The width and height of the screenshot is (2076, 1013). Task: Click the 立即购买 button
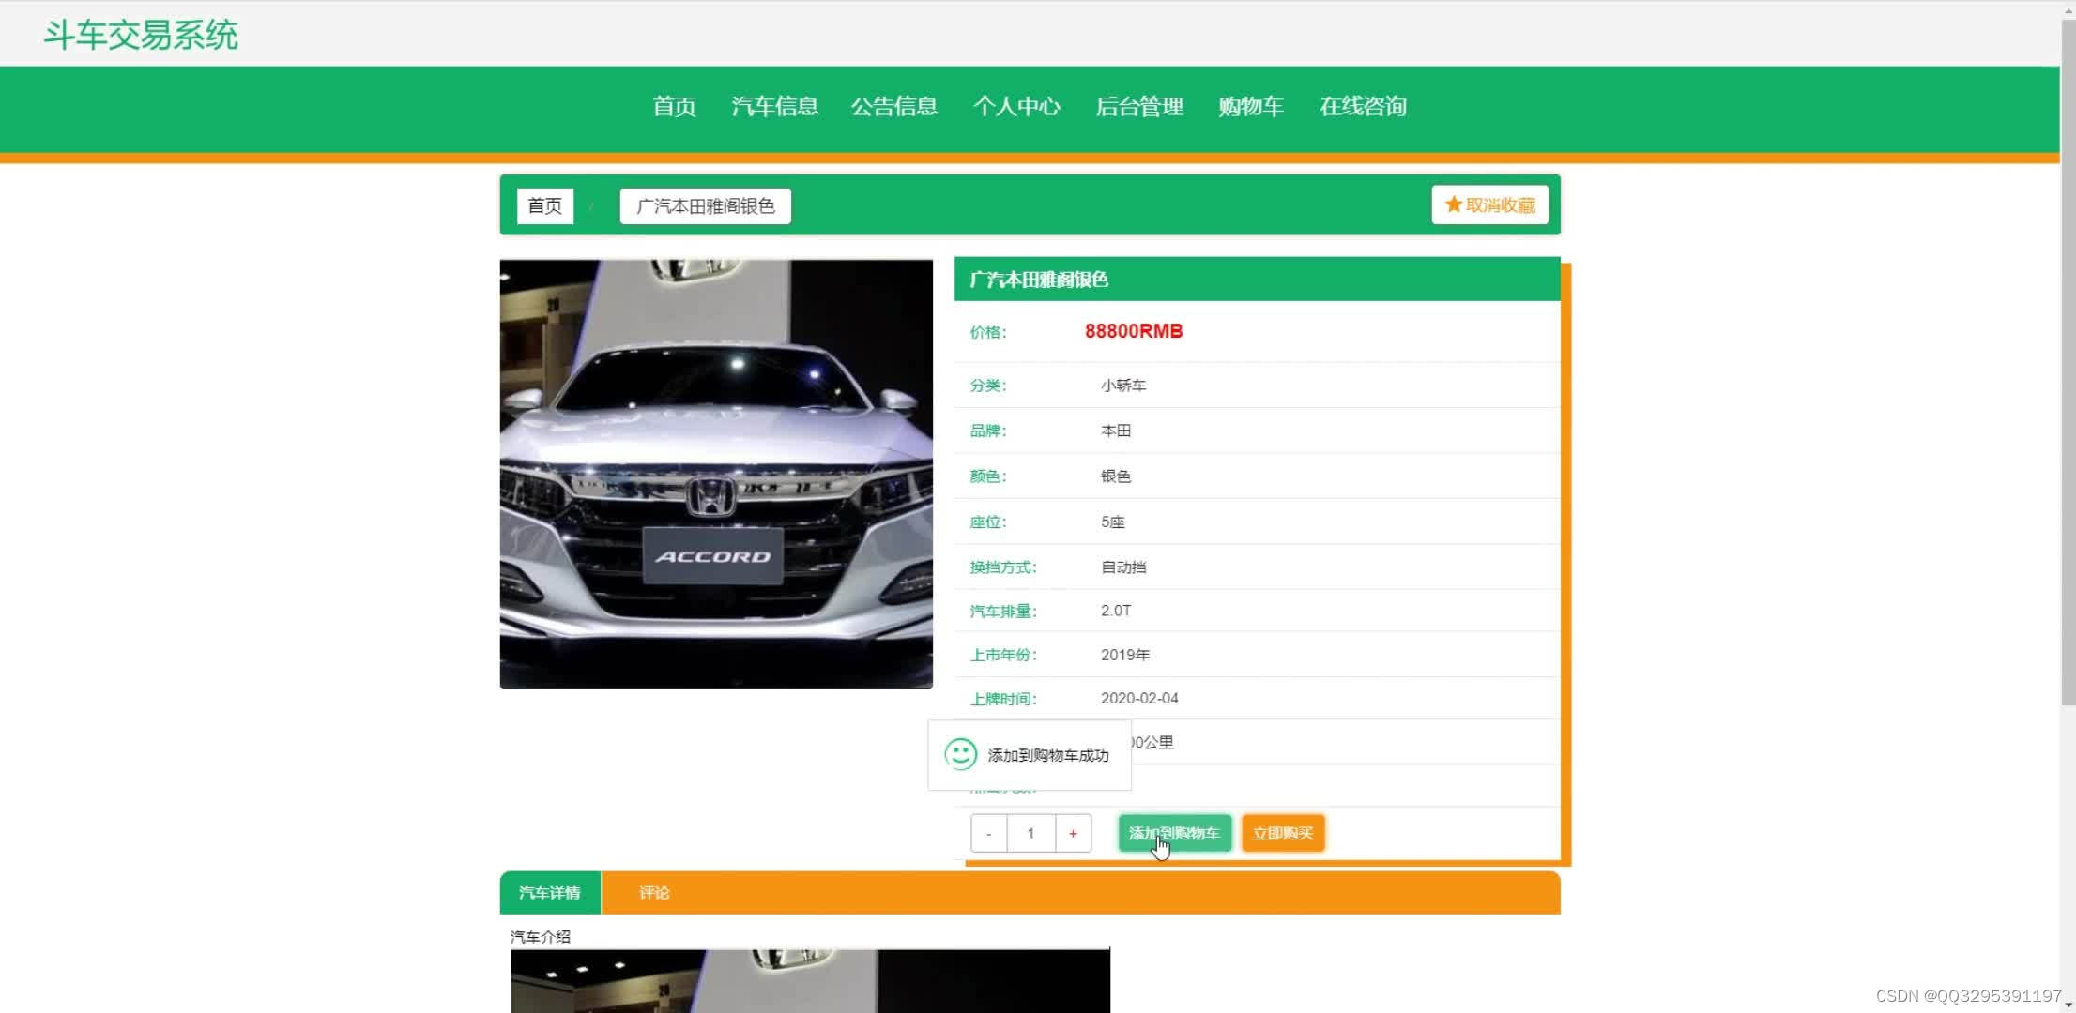(1283, 833)
